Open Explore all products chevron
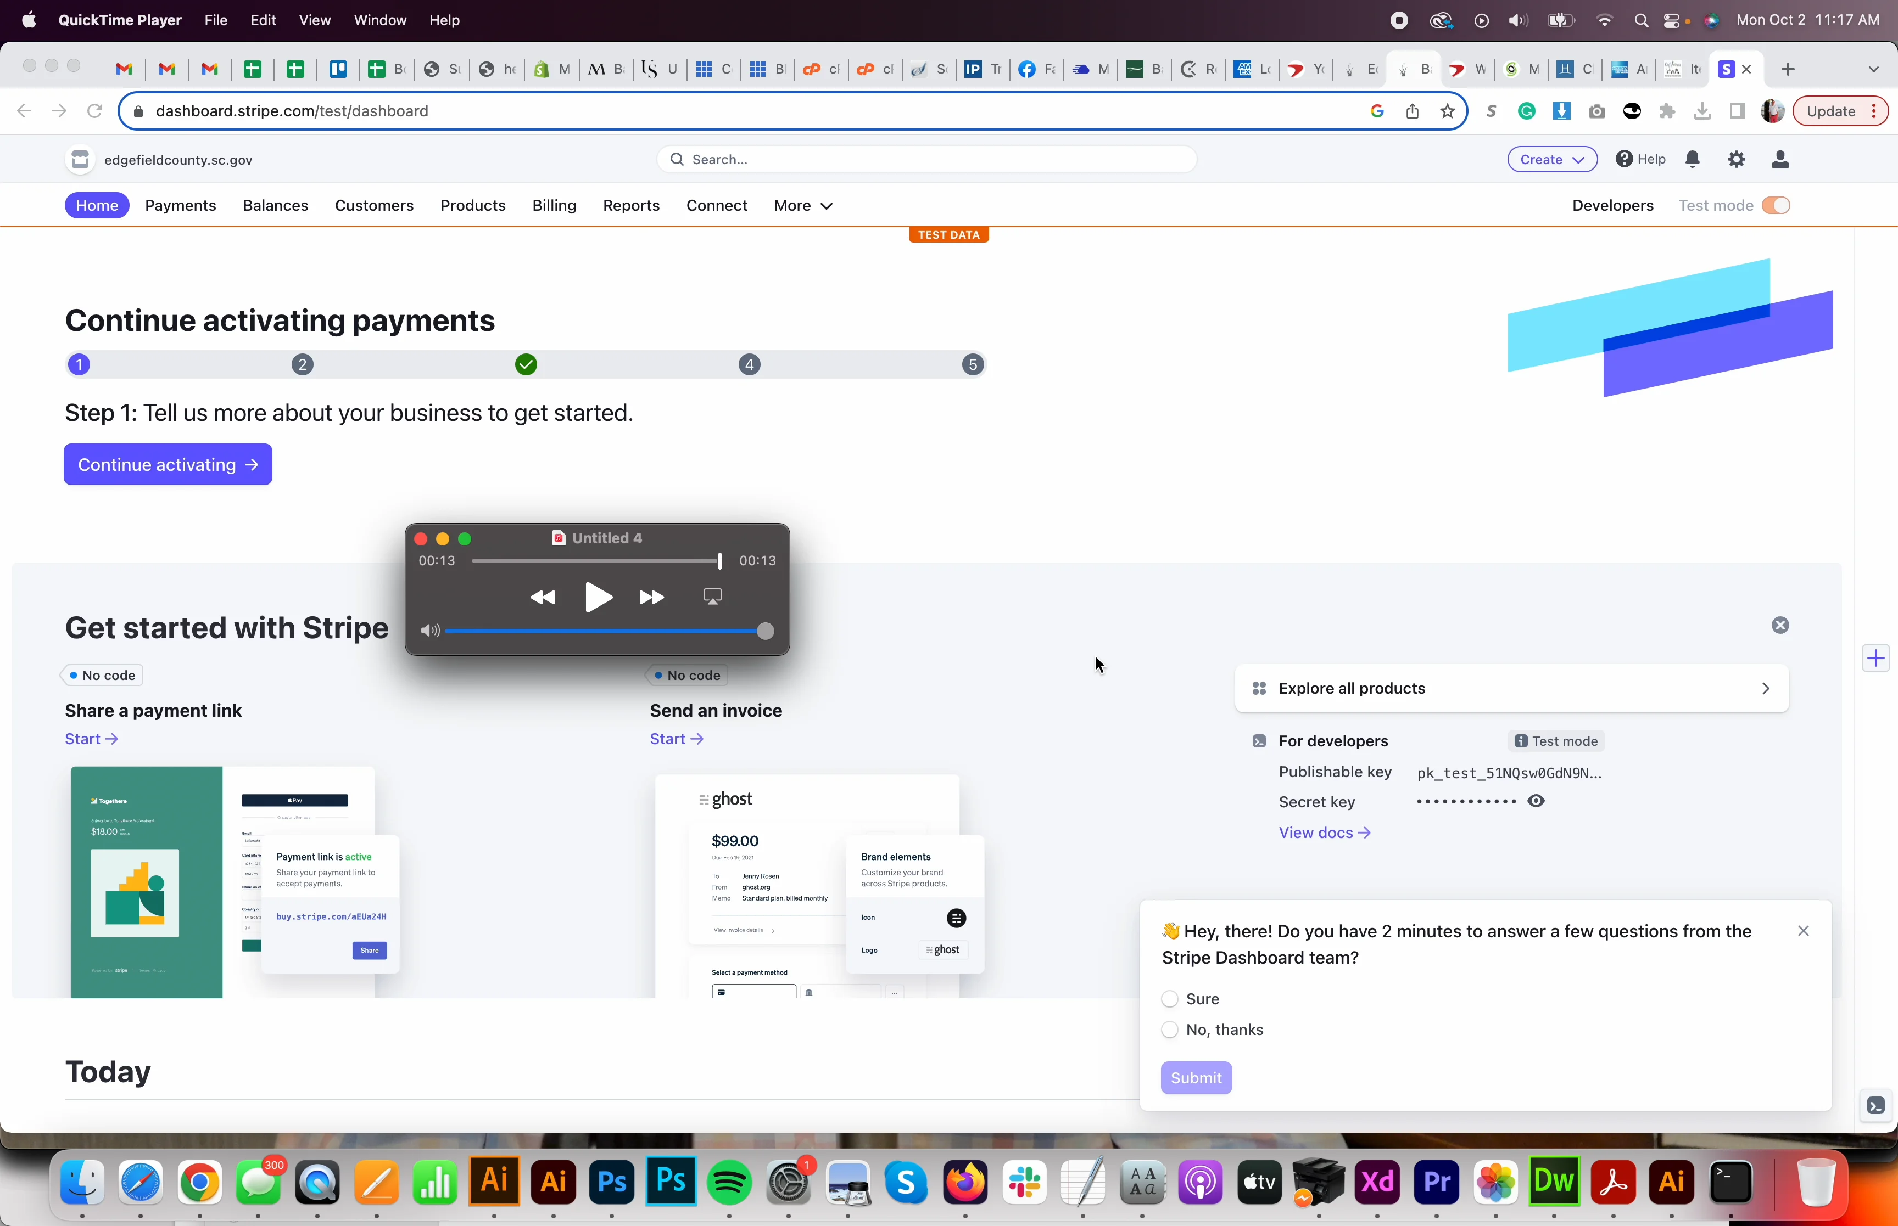 [1765, 688]
